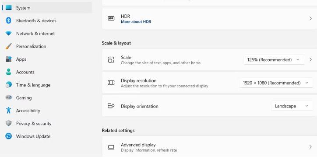Click the Display orientation label
The width and height of the screenshot is (317, 163).
(140, 106)
